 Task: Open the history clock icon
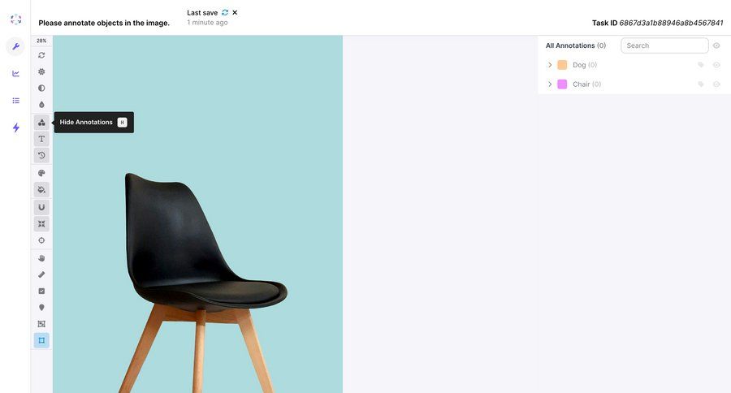click(x=41, y=155)
